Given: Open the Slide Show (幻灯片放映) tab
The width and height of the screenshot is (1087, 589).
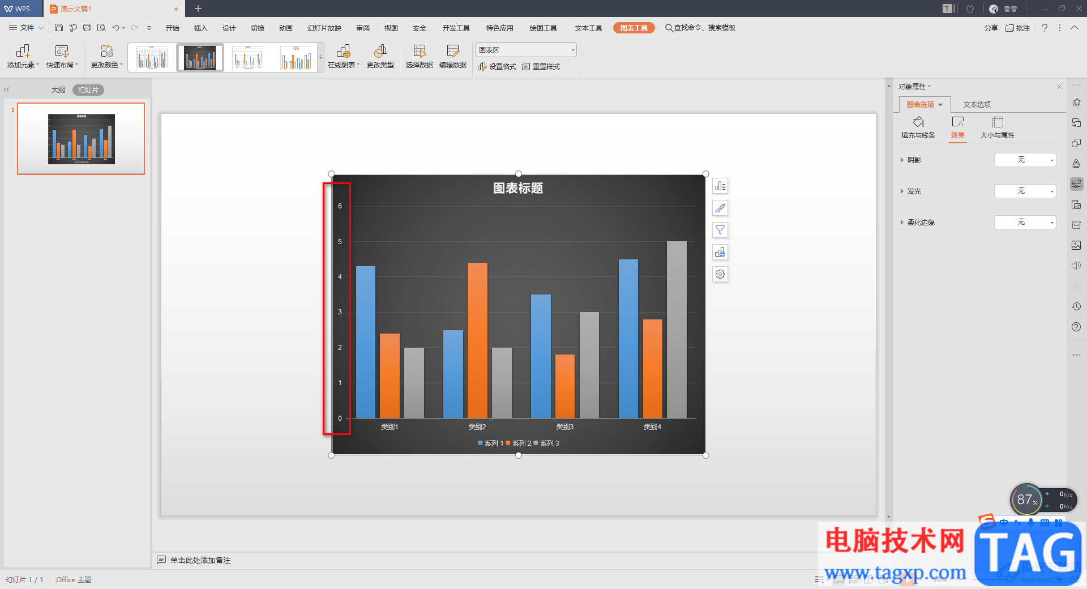Looking at the screenshot, I should point(324,28).
